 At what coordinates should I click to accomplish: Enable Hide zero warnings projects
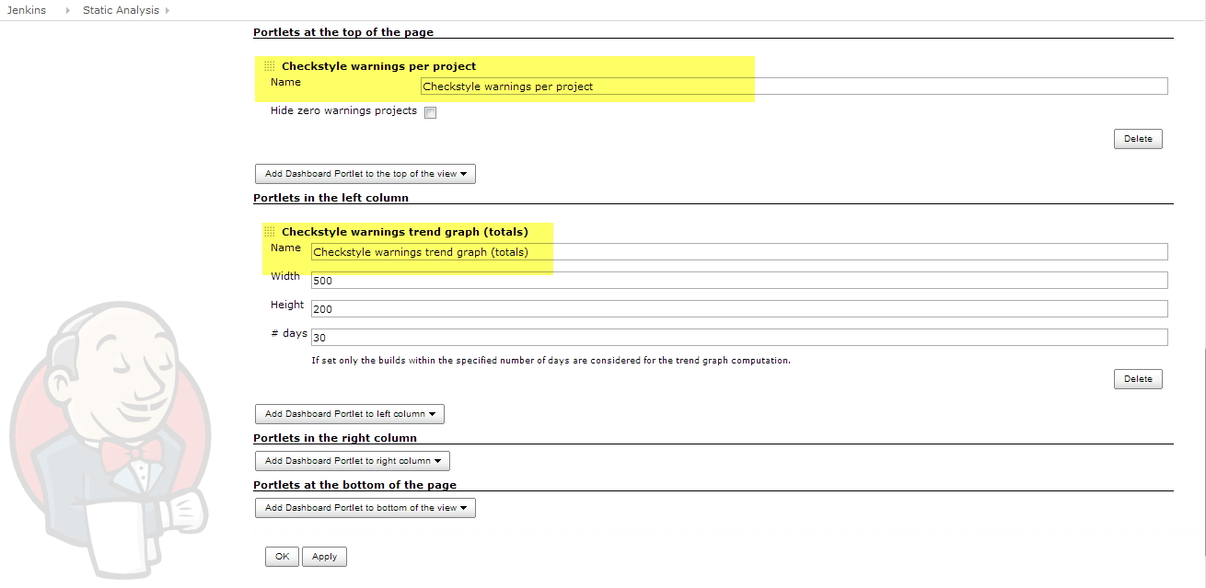[430, 111]
